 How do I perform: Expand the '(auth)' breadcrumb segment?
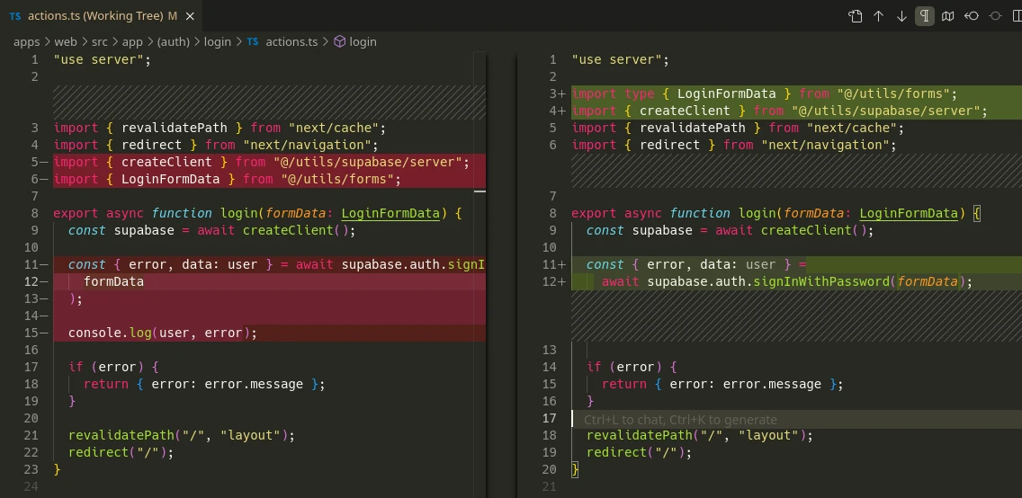pos(174,41)
